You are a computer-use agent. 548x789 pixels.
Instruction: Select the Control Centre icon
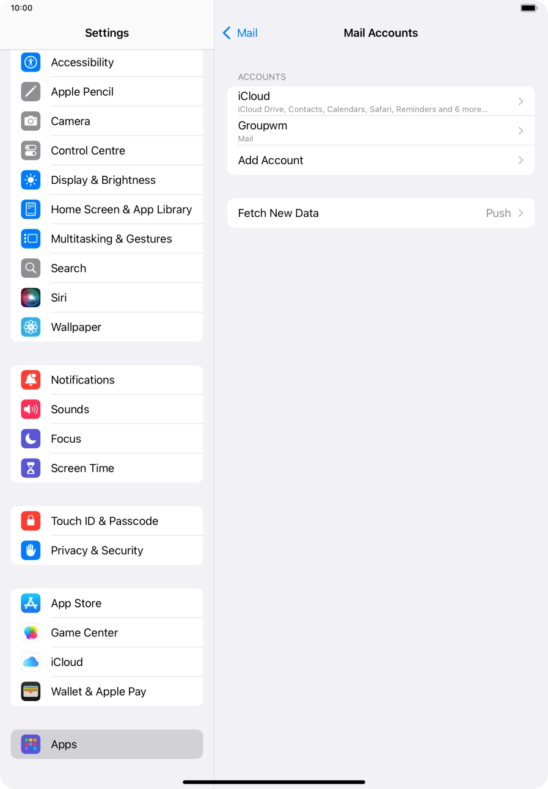point(31,150)
